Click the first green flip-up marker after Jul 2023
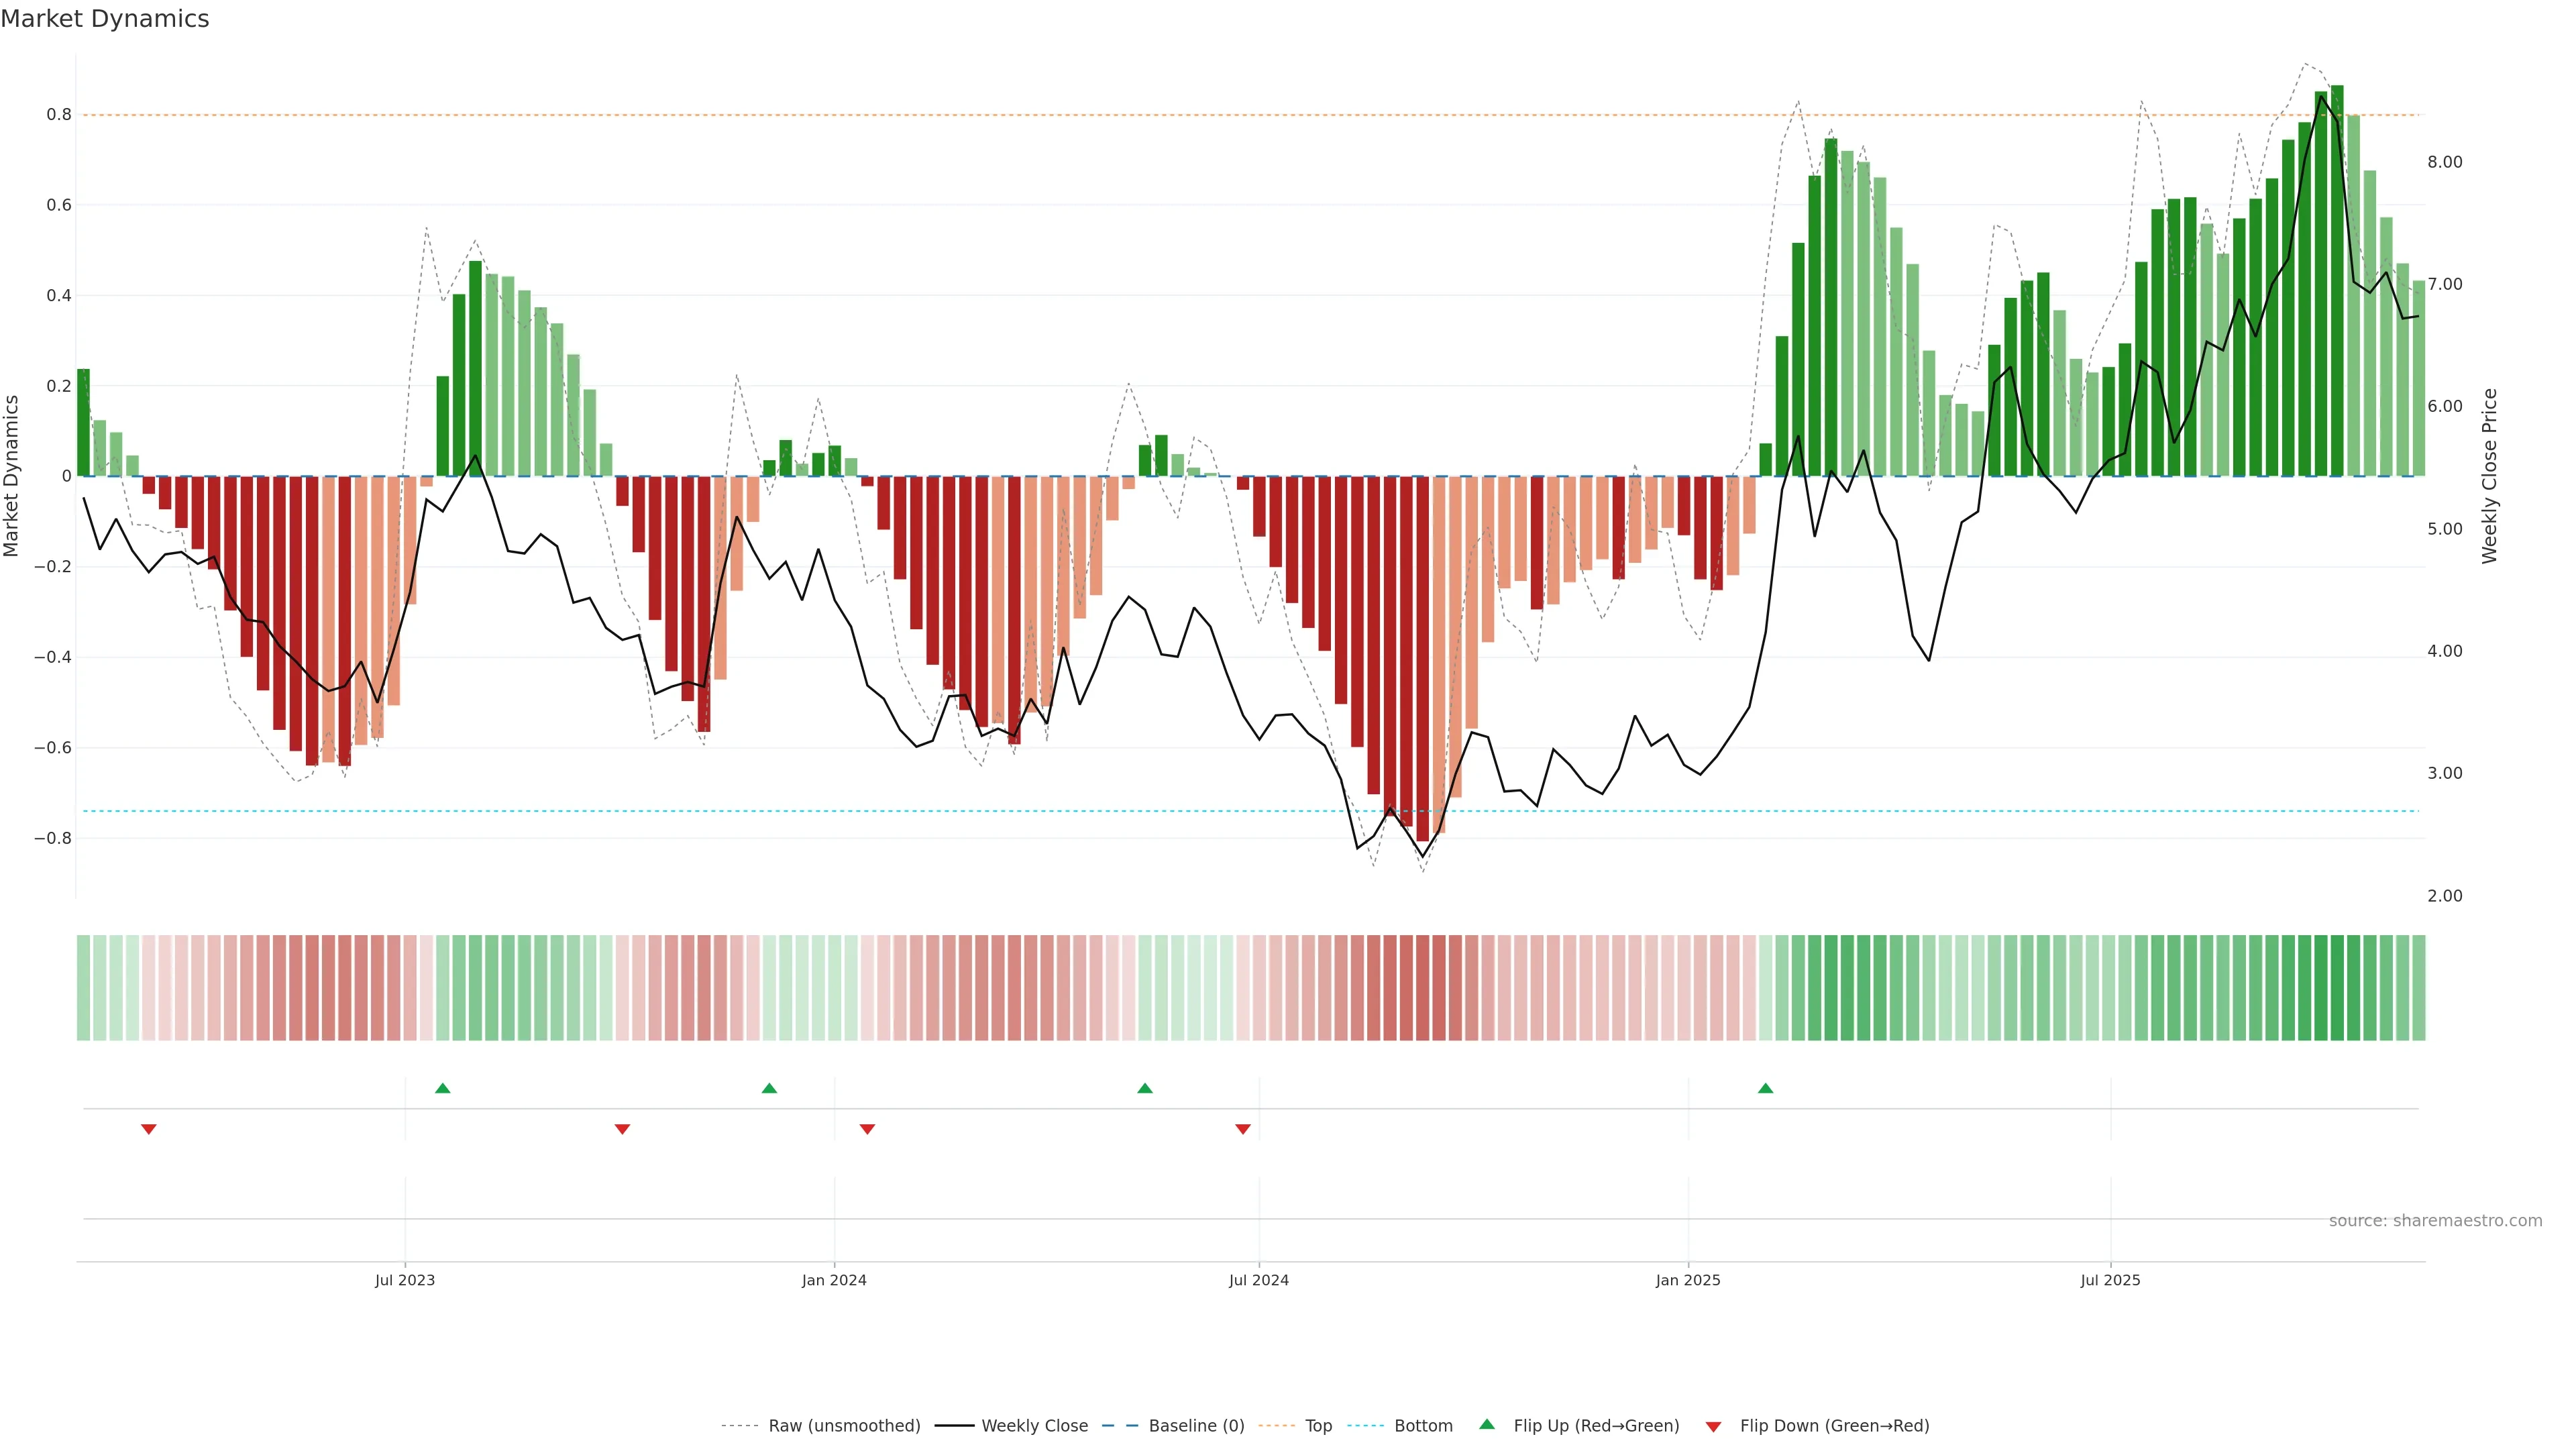The image size is (2576, 1449). click(443, 1088)
